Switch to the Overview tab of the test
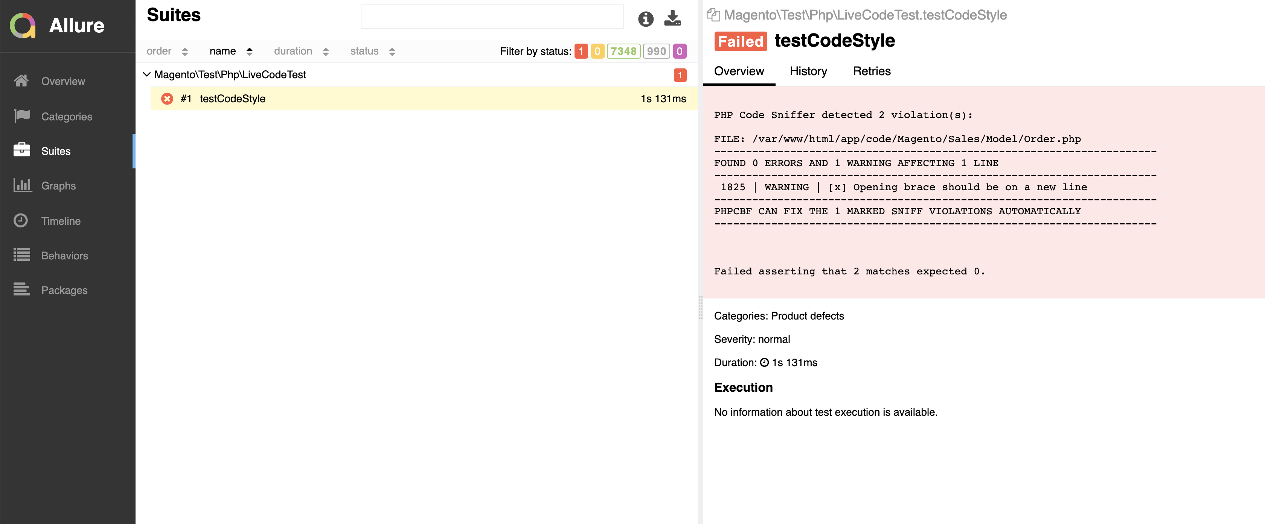This screenshot has height=524, width=1265. pyautogui.click(x=739, y=71)
